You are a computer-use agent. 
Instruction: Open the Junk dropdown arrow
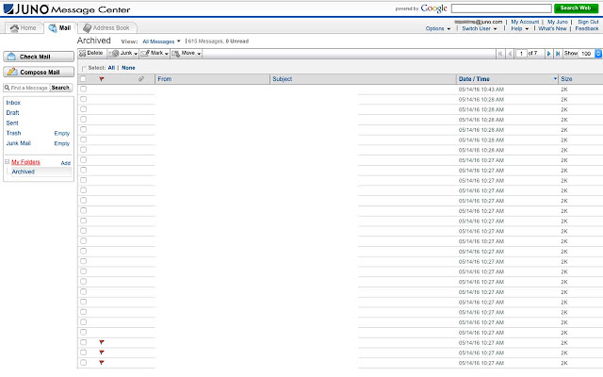pos(136,54)
